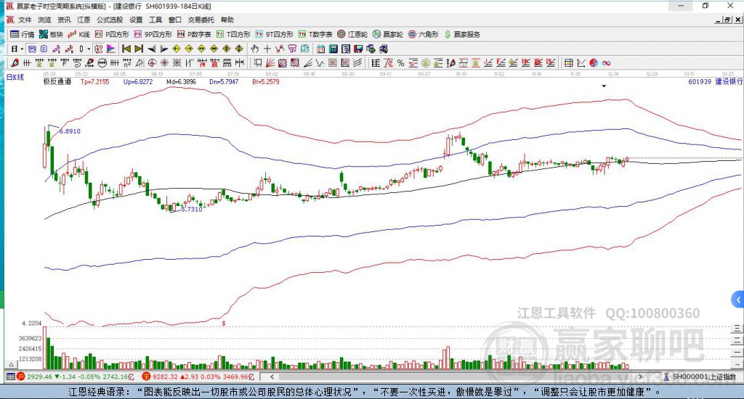
Task: Click the Md=6.3896 value
Action: pos(181,81)
